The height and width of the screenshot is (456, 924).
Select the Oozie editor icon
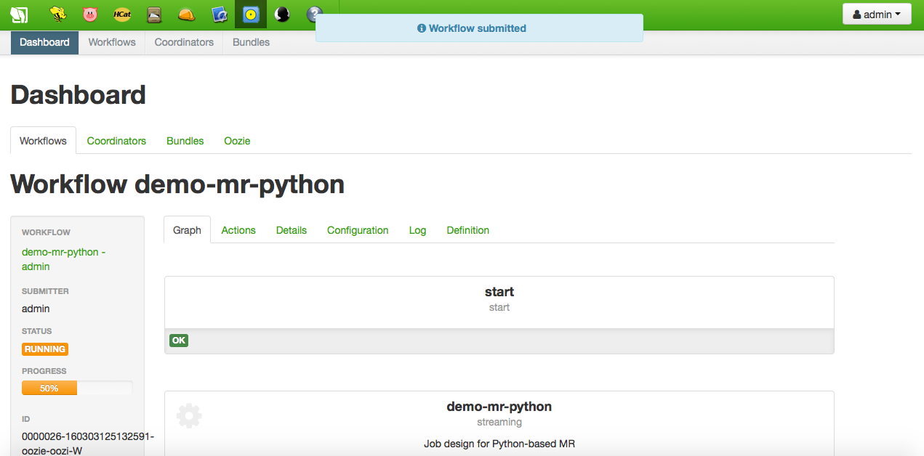point(251,14)
